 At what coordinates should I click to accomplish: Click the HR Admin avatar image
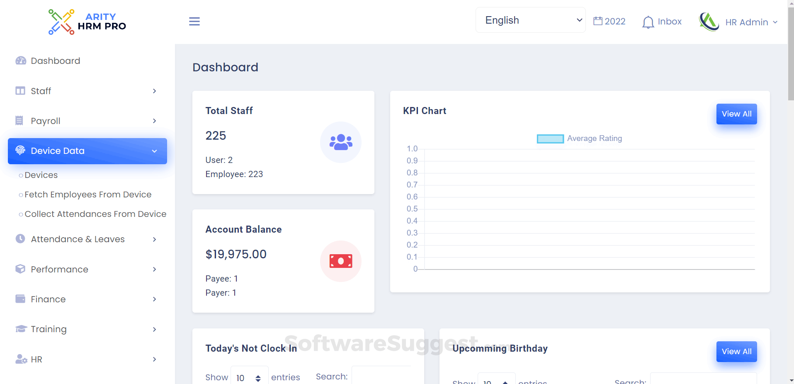pyautogui.click(x=709, y=22)
